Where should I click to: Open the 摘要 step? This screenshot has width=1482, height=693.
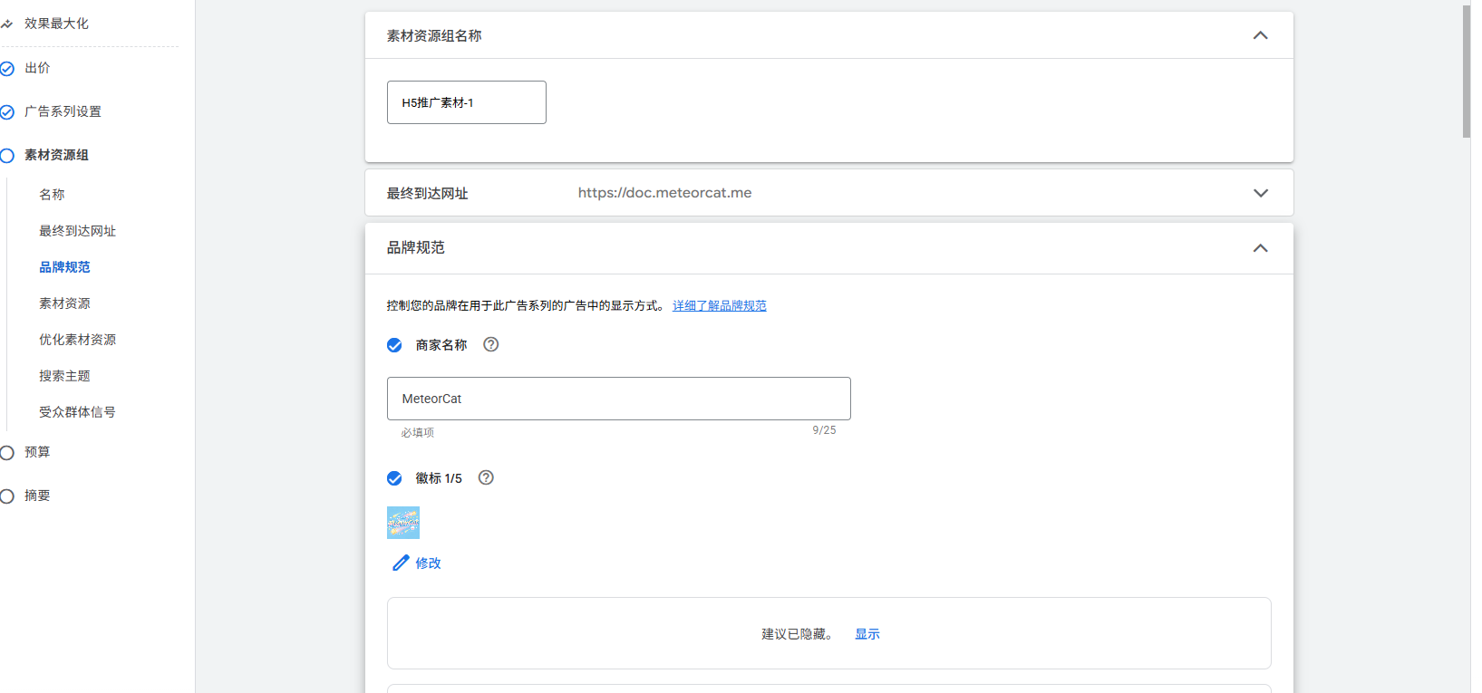[x=37, y=496]
